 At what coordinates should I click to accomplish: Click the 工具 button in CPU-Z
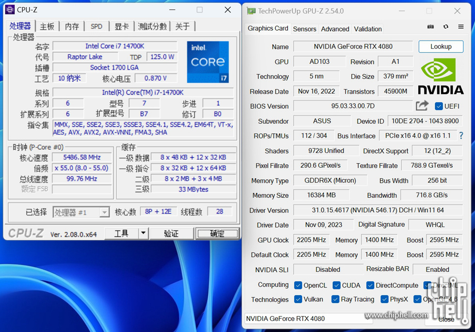(121, 233)
